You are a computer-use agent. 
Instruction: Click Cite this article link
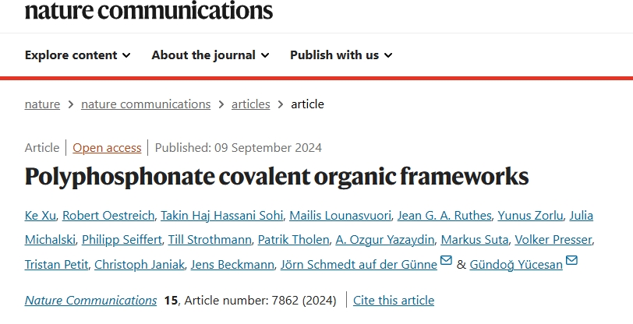click(394, 300)
